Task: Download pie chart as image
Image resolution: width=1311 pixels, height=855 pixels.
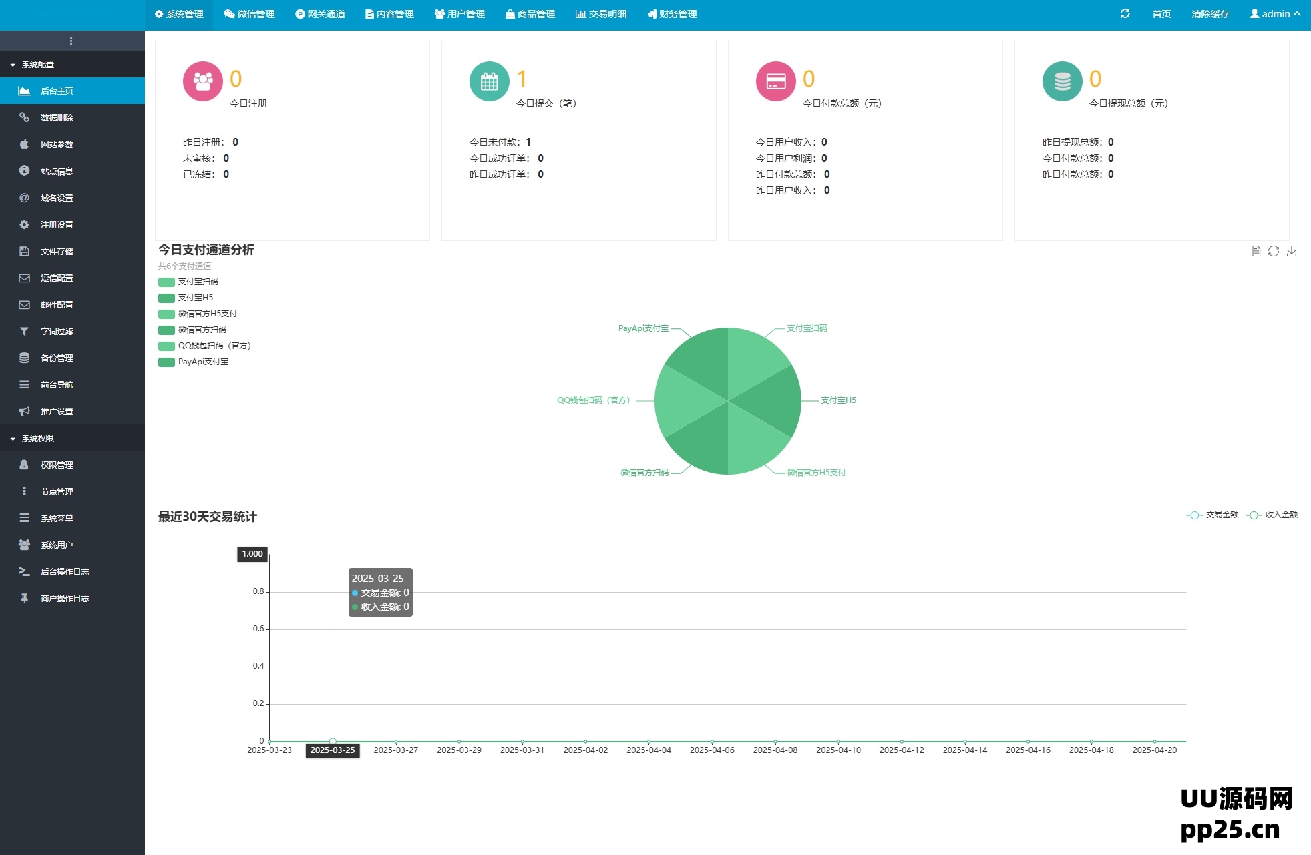Action: tap(1292, 251)
